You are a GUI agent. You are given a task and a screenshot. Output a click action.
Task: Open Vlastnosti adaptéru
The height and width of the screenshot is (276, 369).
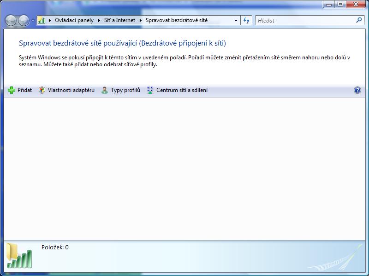point(66,90)
